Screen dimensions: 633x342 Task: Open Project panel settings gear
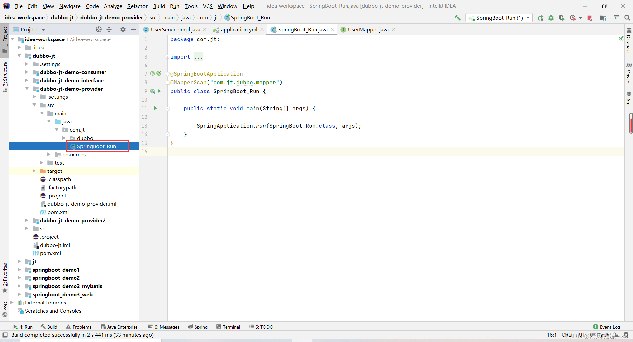pos(123,29)
